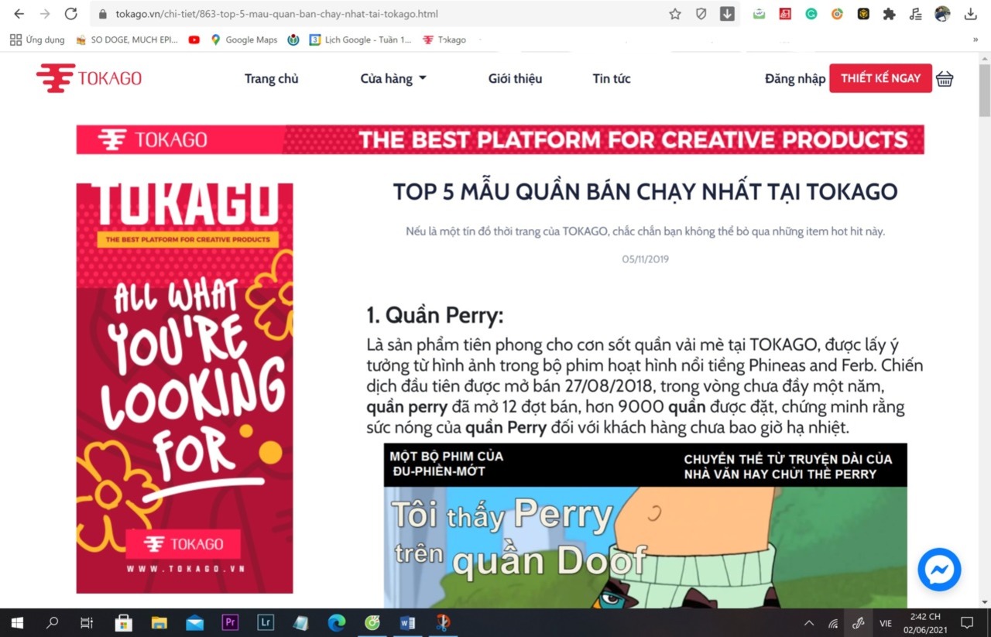Open the browser downloads tray icon
This screenshot has width=991, height=637.
[970, 14]
